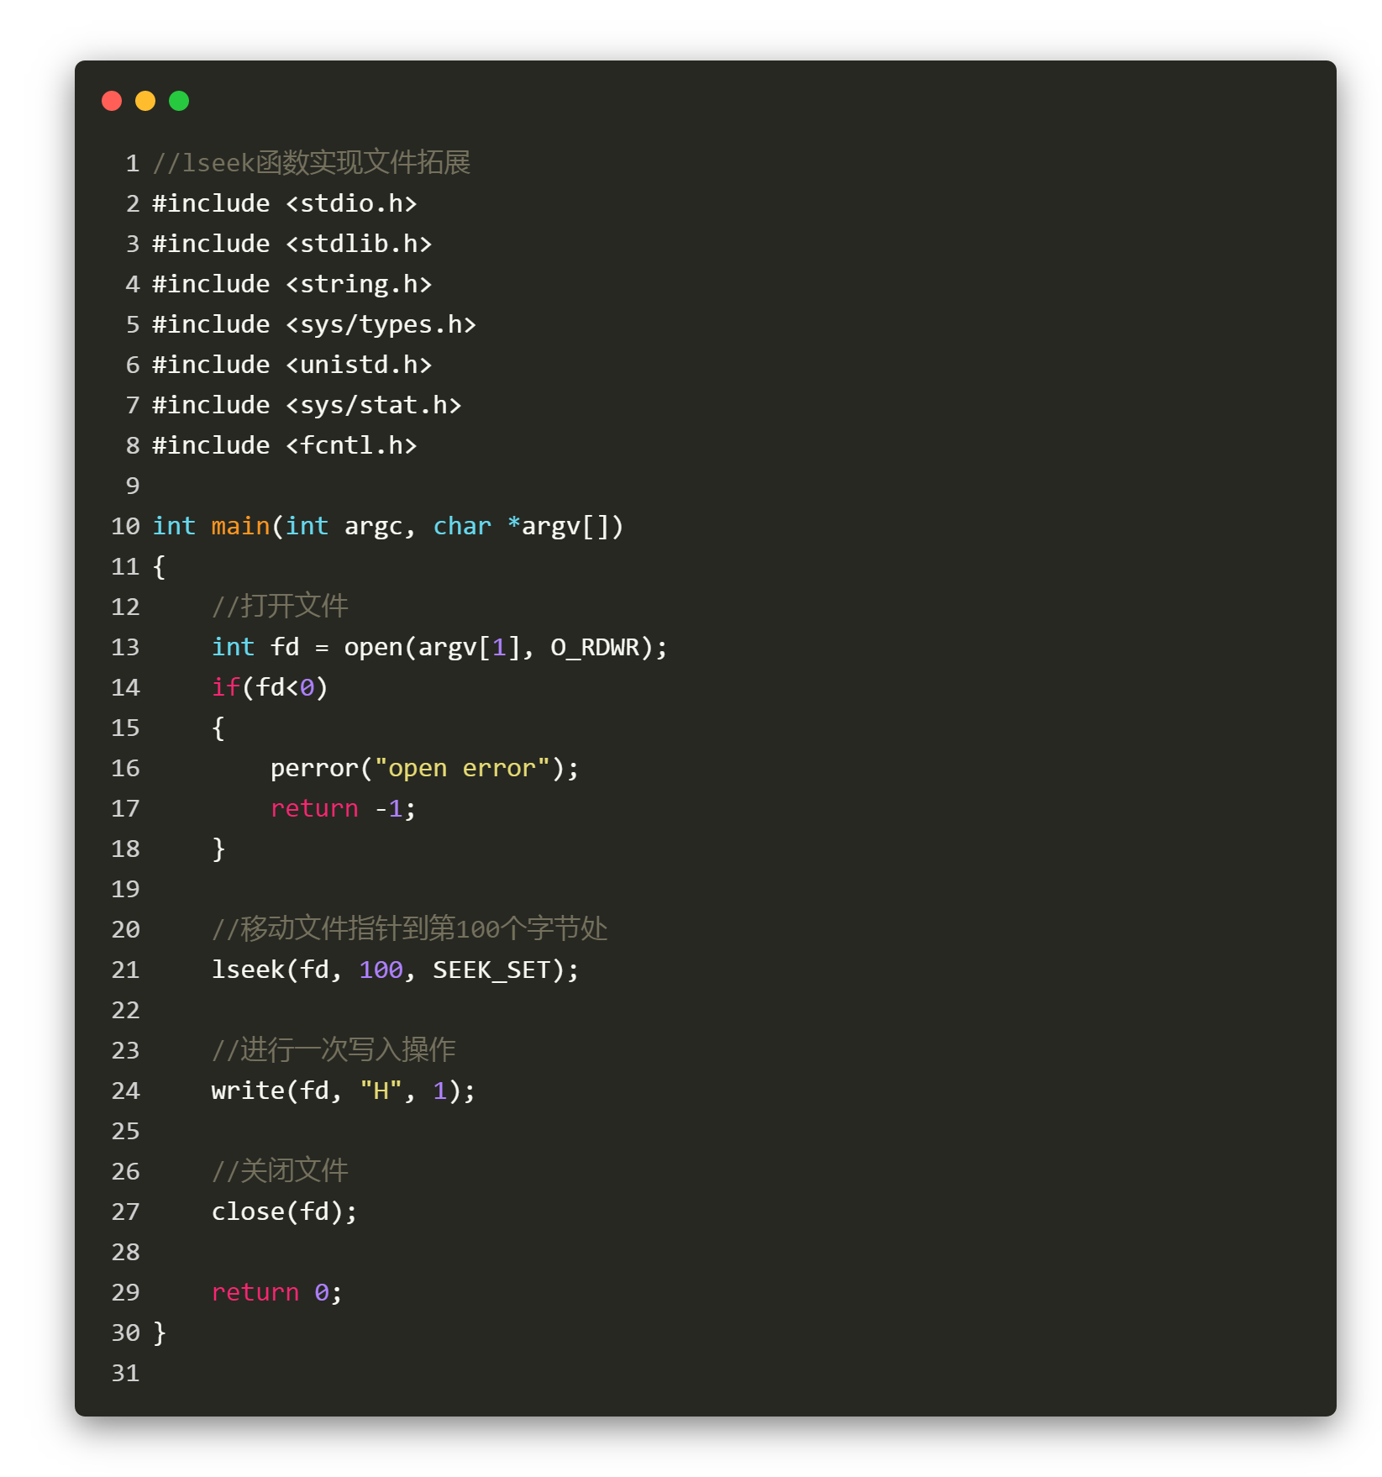
Task: Click the comment //lseek函数实现文件拓展
Action: click(x=311, y=162)
